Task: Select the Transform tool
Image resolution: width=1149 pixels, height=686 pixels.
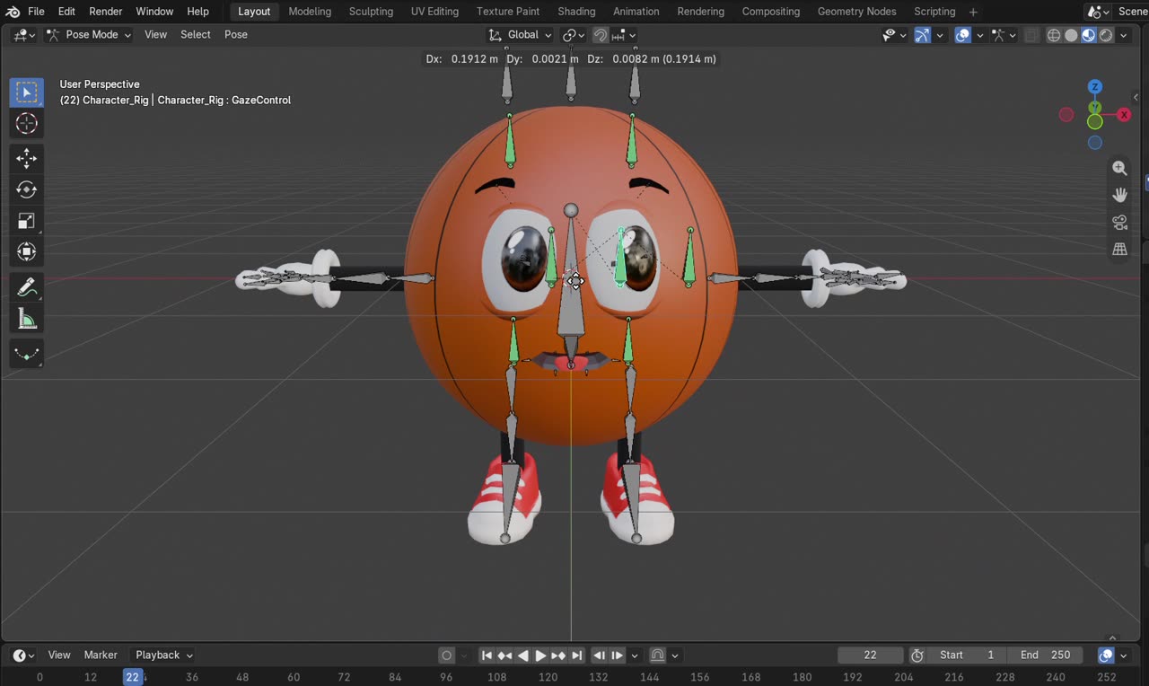Action: [26, 252]
